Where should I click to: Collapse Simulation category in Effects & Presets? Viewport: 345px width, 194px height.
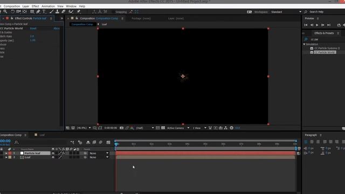pos(304,44)
